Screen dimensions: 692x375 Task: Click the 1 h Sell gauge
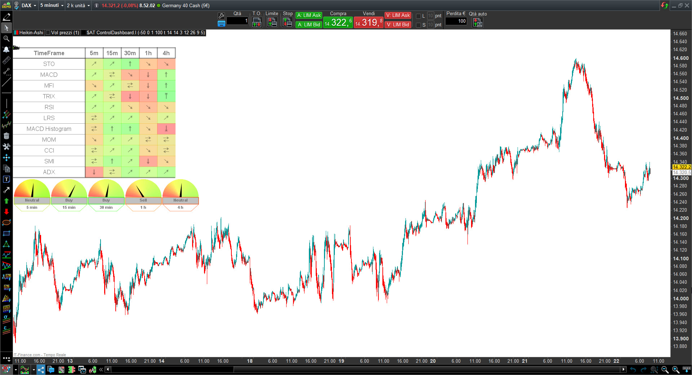143,195
